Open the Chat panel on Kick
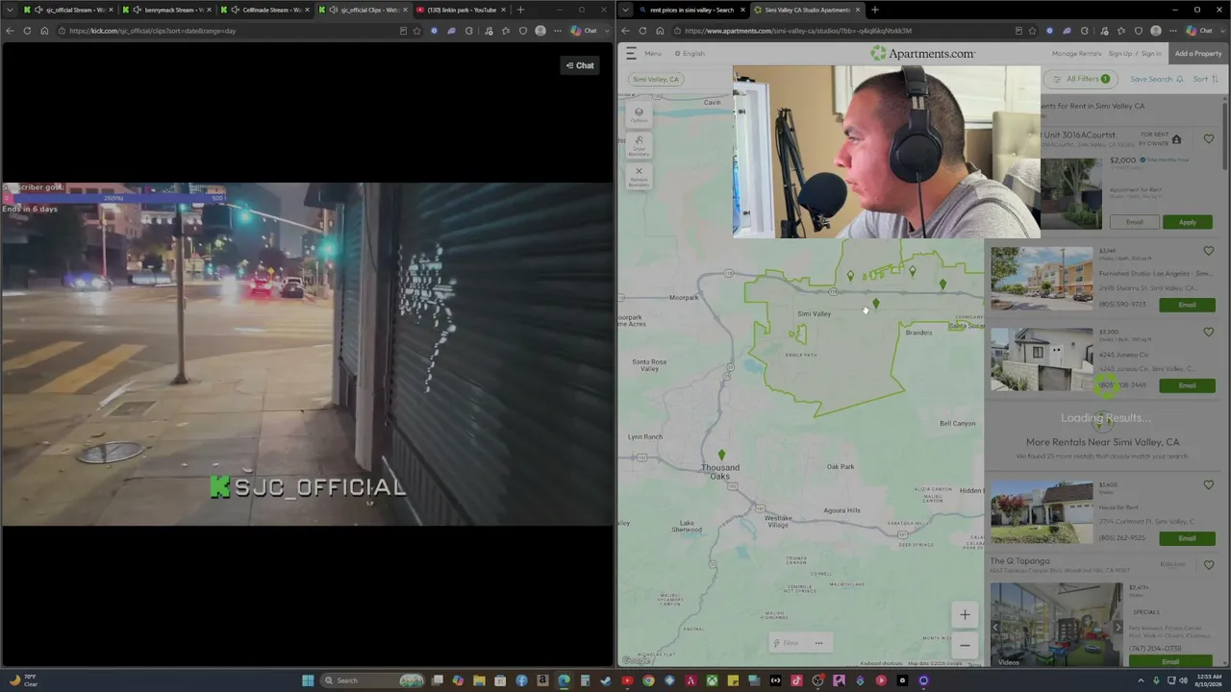Screen dimensions: 1231x692 click(580, 65)
